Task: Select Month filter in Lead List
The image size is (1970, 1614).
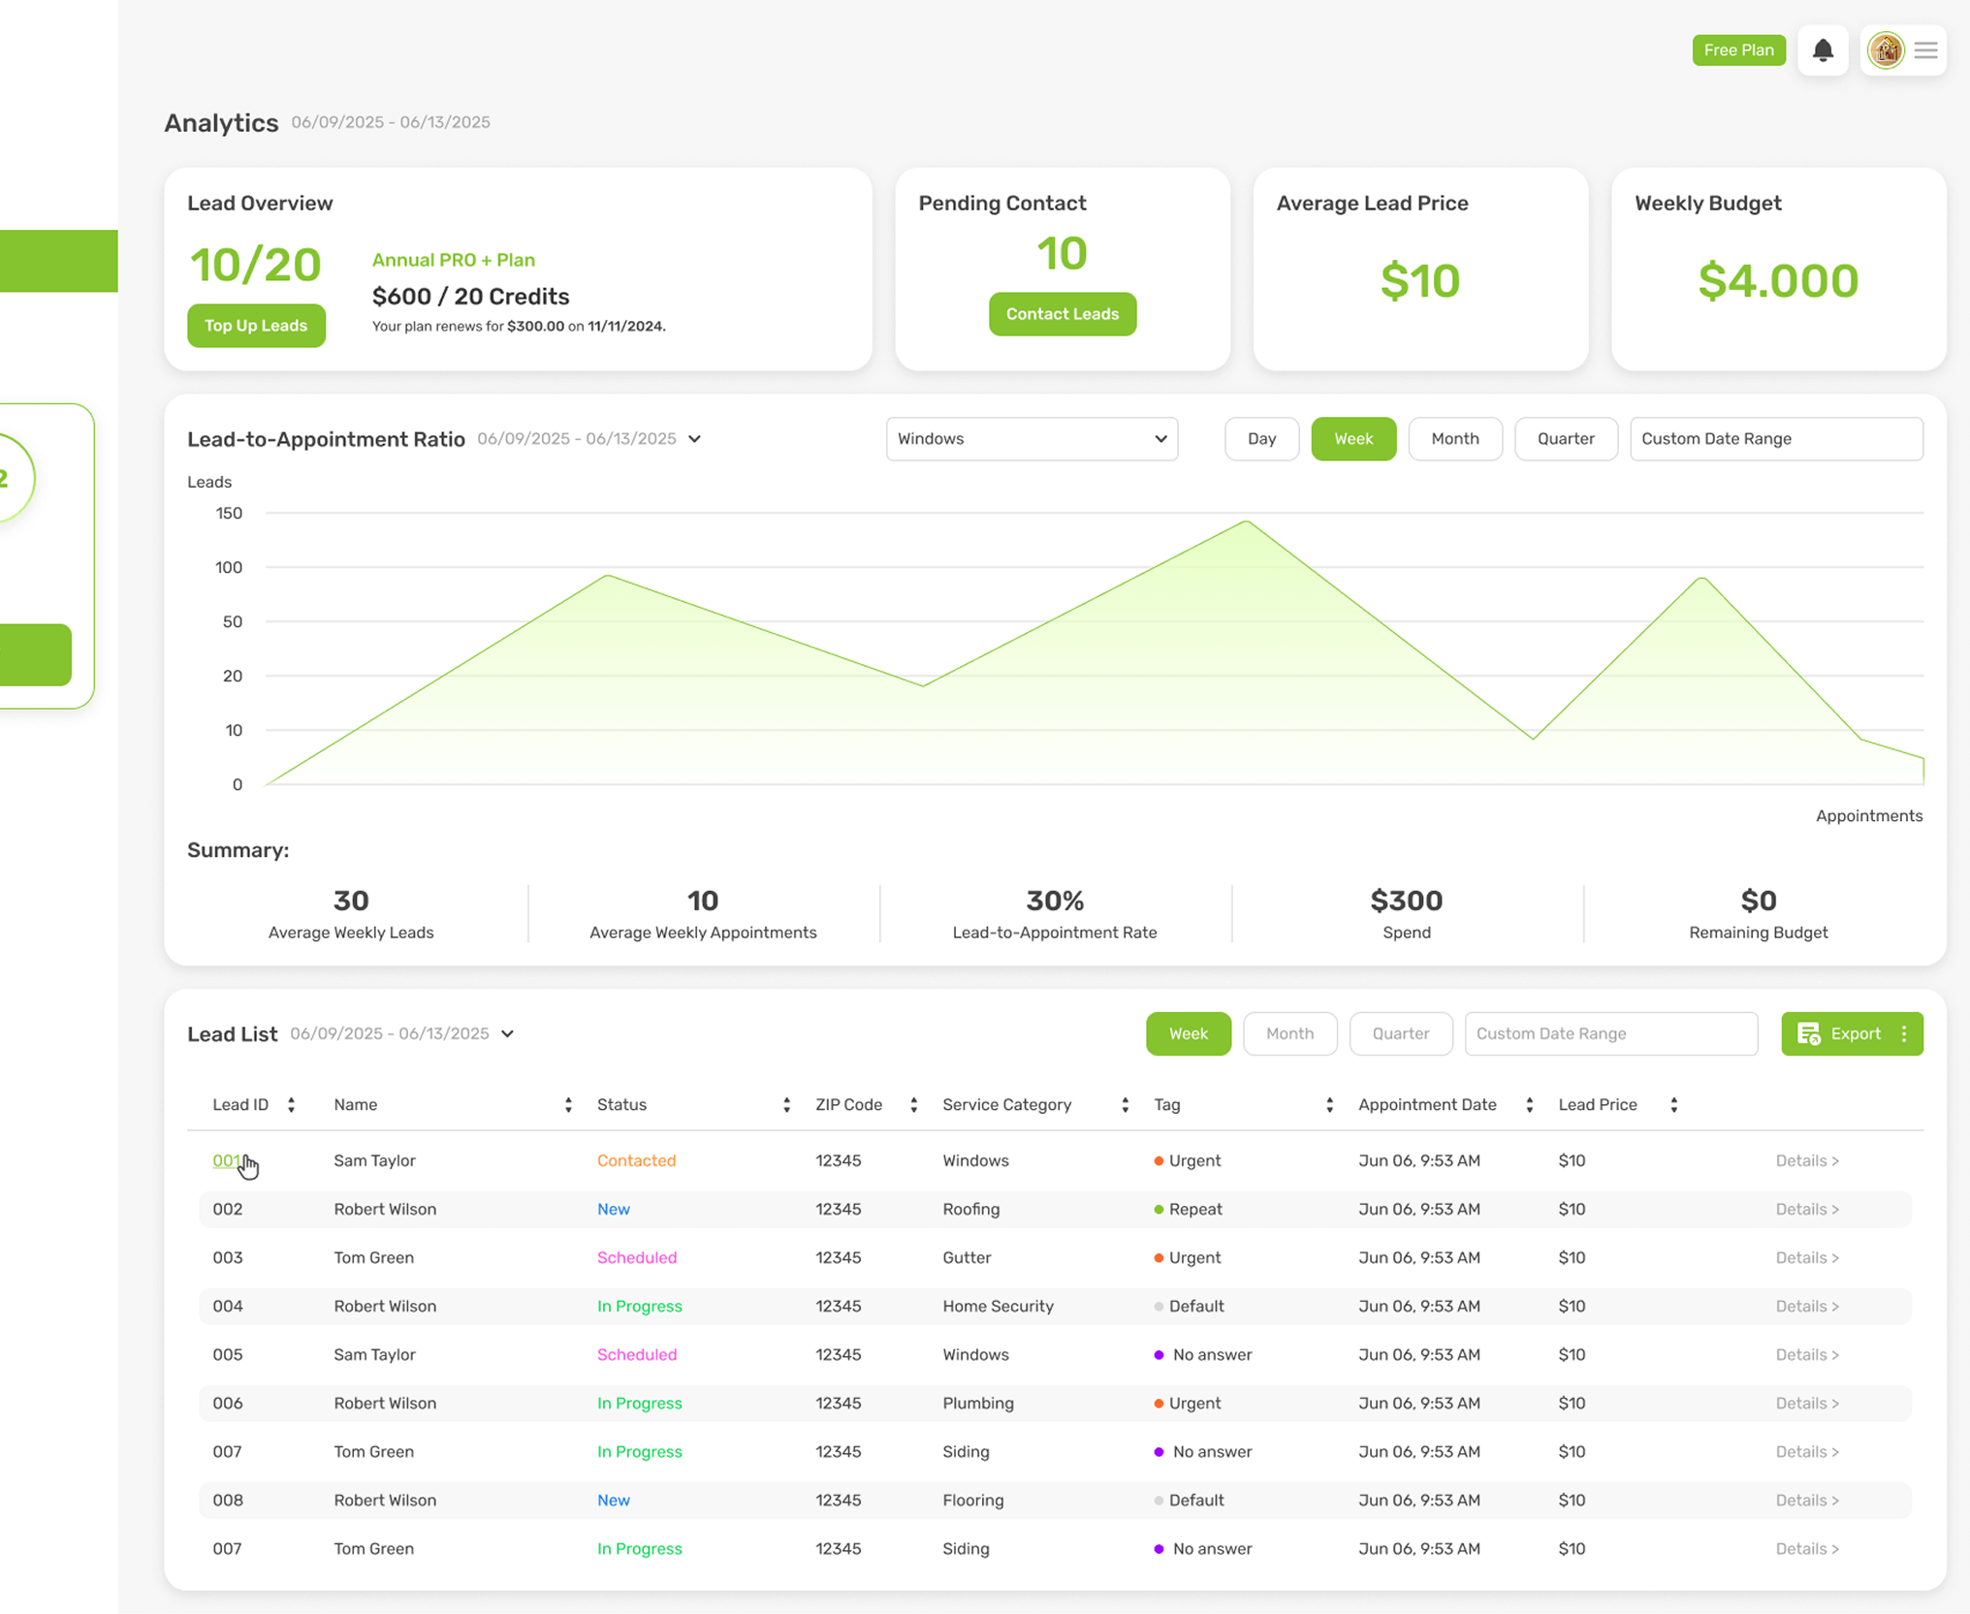Action: [1289, 1033]
